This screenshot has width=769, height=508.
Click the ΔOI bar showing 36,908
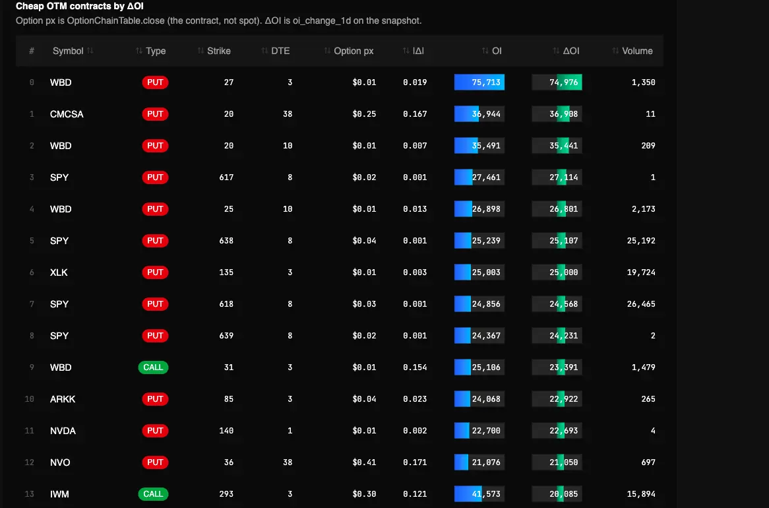tap(557, 114)
